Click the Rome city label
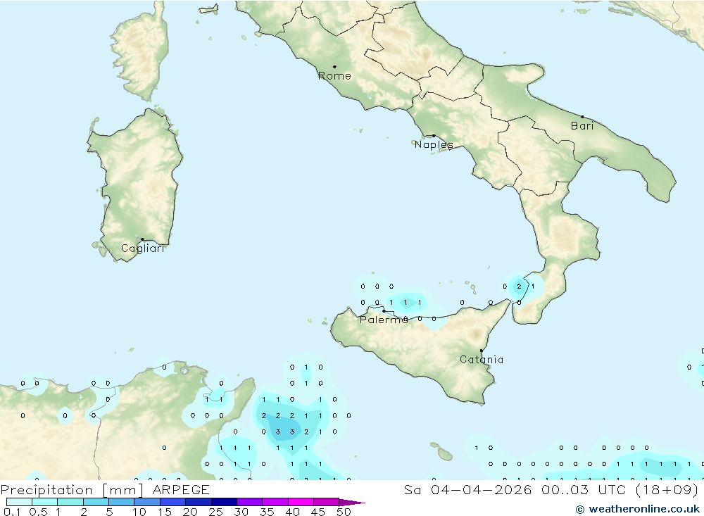 334,76
